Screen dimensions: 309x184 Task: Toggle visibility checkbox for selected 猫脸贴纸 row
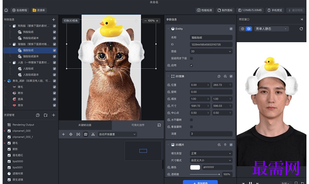(x=54, y=50)
